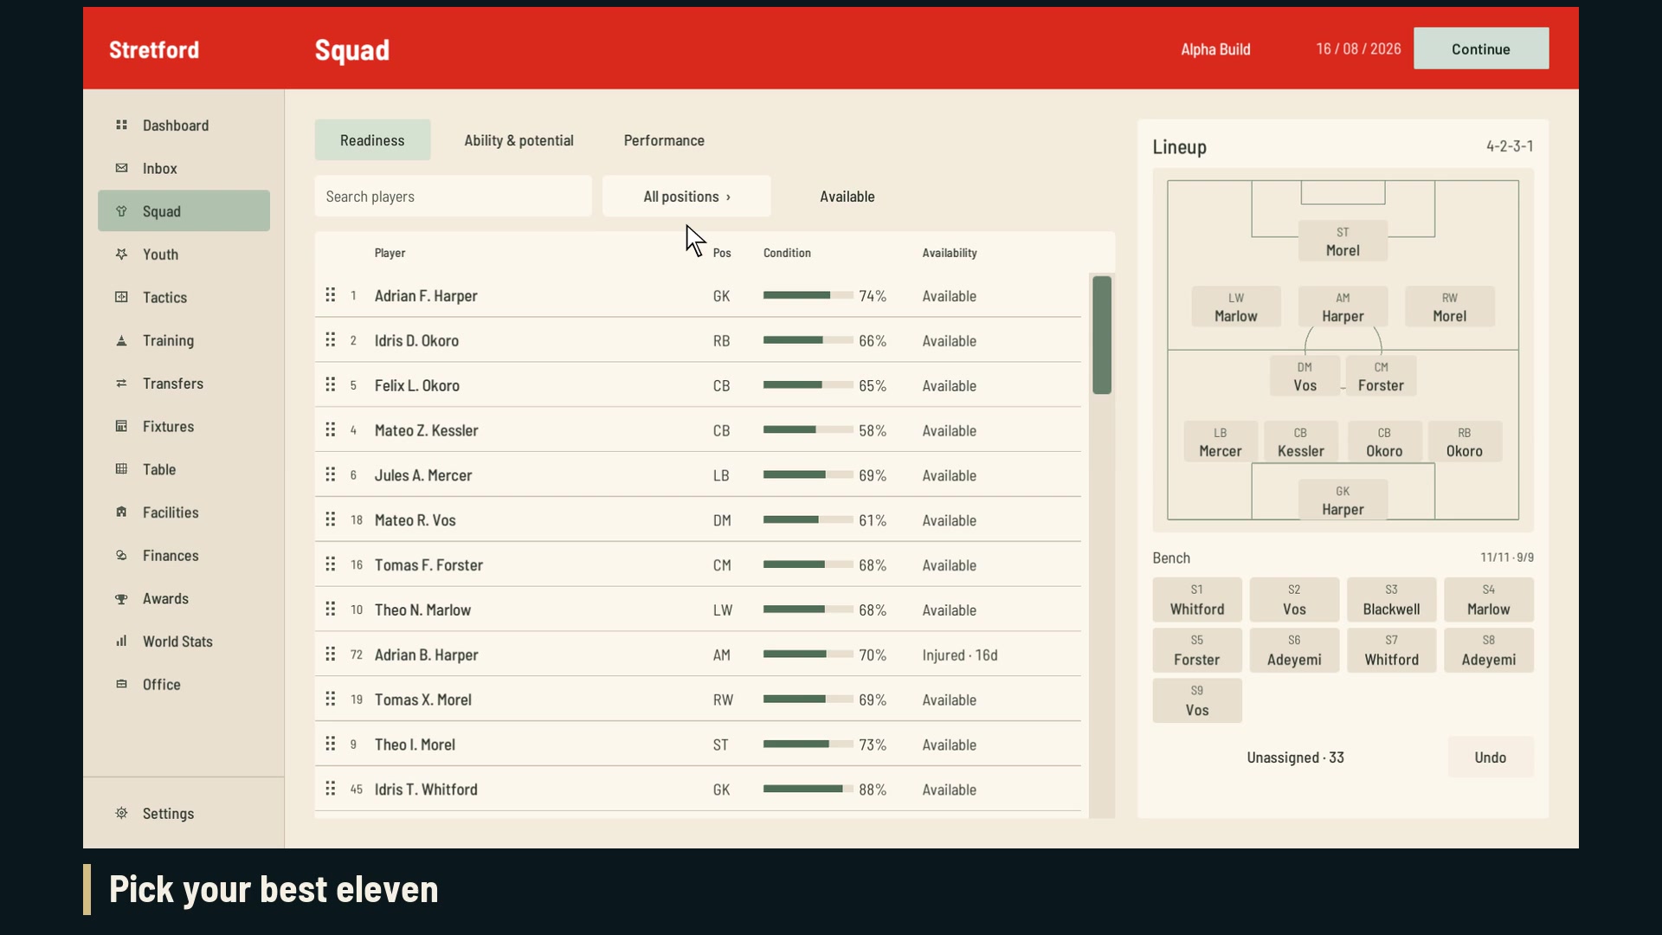The height and width of the screenshot is (935, 1662).
Task: Open the World Stats chart icon
Action: [121, 642]
